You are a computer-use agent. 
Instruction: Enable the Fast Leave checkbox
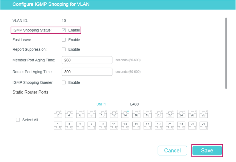tap(64, 40)
